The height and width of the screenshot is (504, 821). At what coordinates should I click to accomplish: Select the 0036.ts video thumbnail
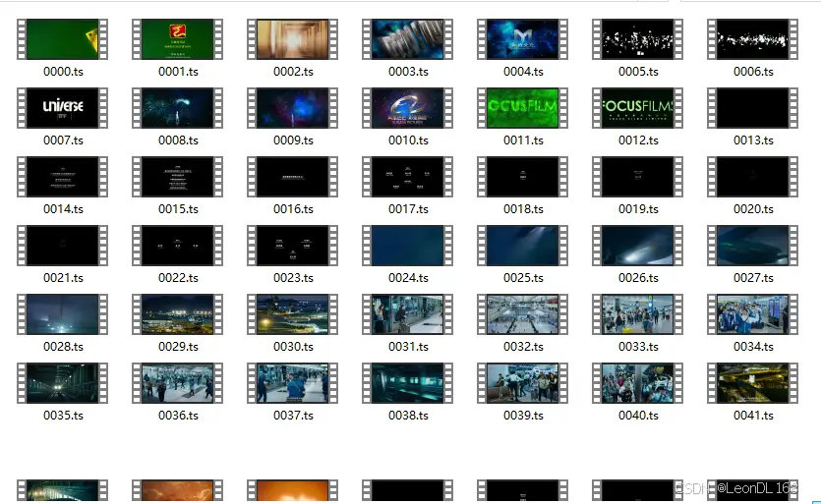pyautogui.click(x=178, y=383)
